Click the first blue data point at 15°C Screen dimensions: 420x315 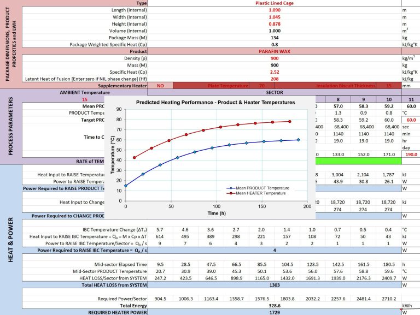click(126, 186)
